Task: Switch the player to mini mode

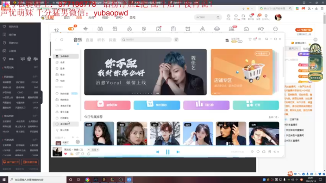Action: [x=267, y=39]
